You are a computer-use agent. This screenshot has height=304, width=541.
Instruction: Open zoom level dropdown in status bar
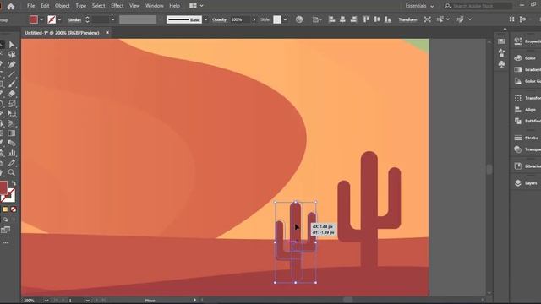[x=46, y=301]
